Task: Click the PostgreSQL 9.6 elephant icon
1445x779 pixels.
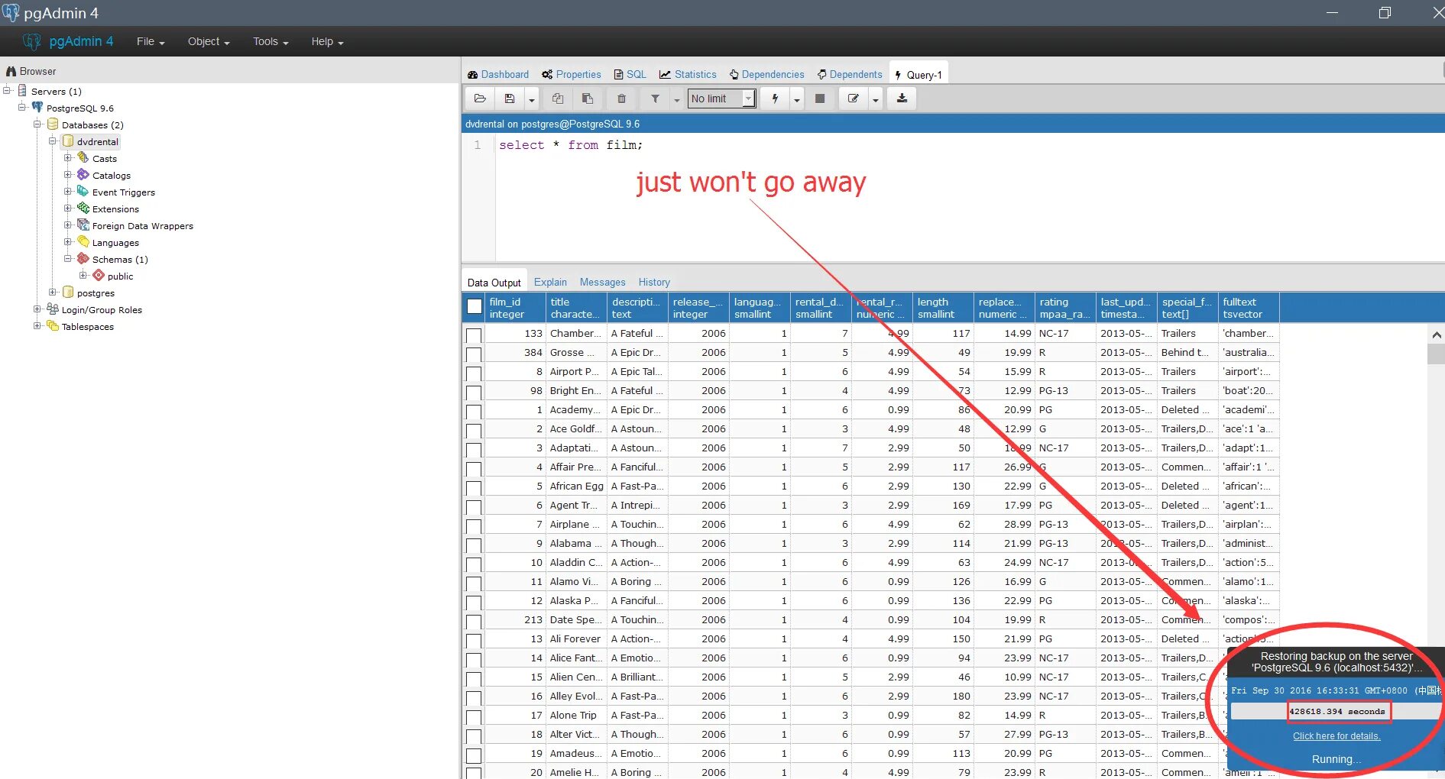Action: click(37, 108)
